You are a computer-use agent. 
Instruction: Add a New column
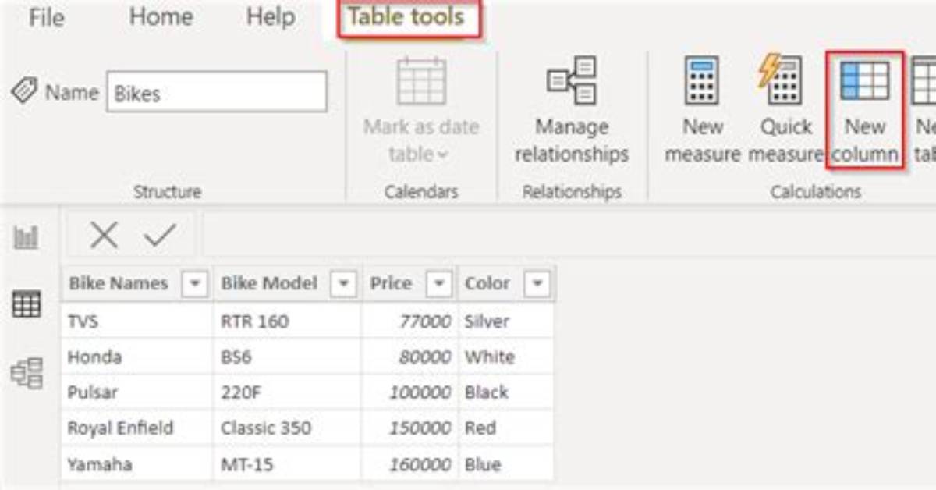[x=864, y=111]
